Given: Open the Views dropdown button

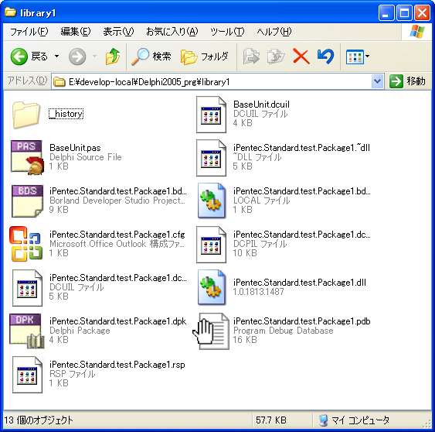Looking at the screenshot, I should (357, 57).
